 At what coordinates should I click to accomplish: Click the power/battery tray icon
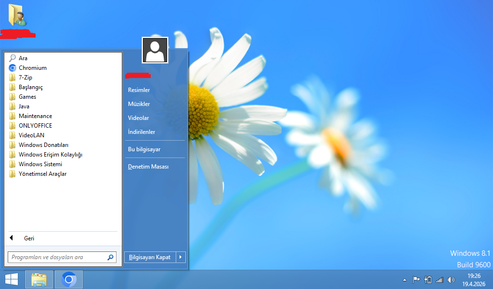(428, 279)
